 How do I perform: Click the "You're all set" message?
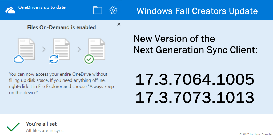[41, 124]
